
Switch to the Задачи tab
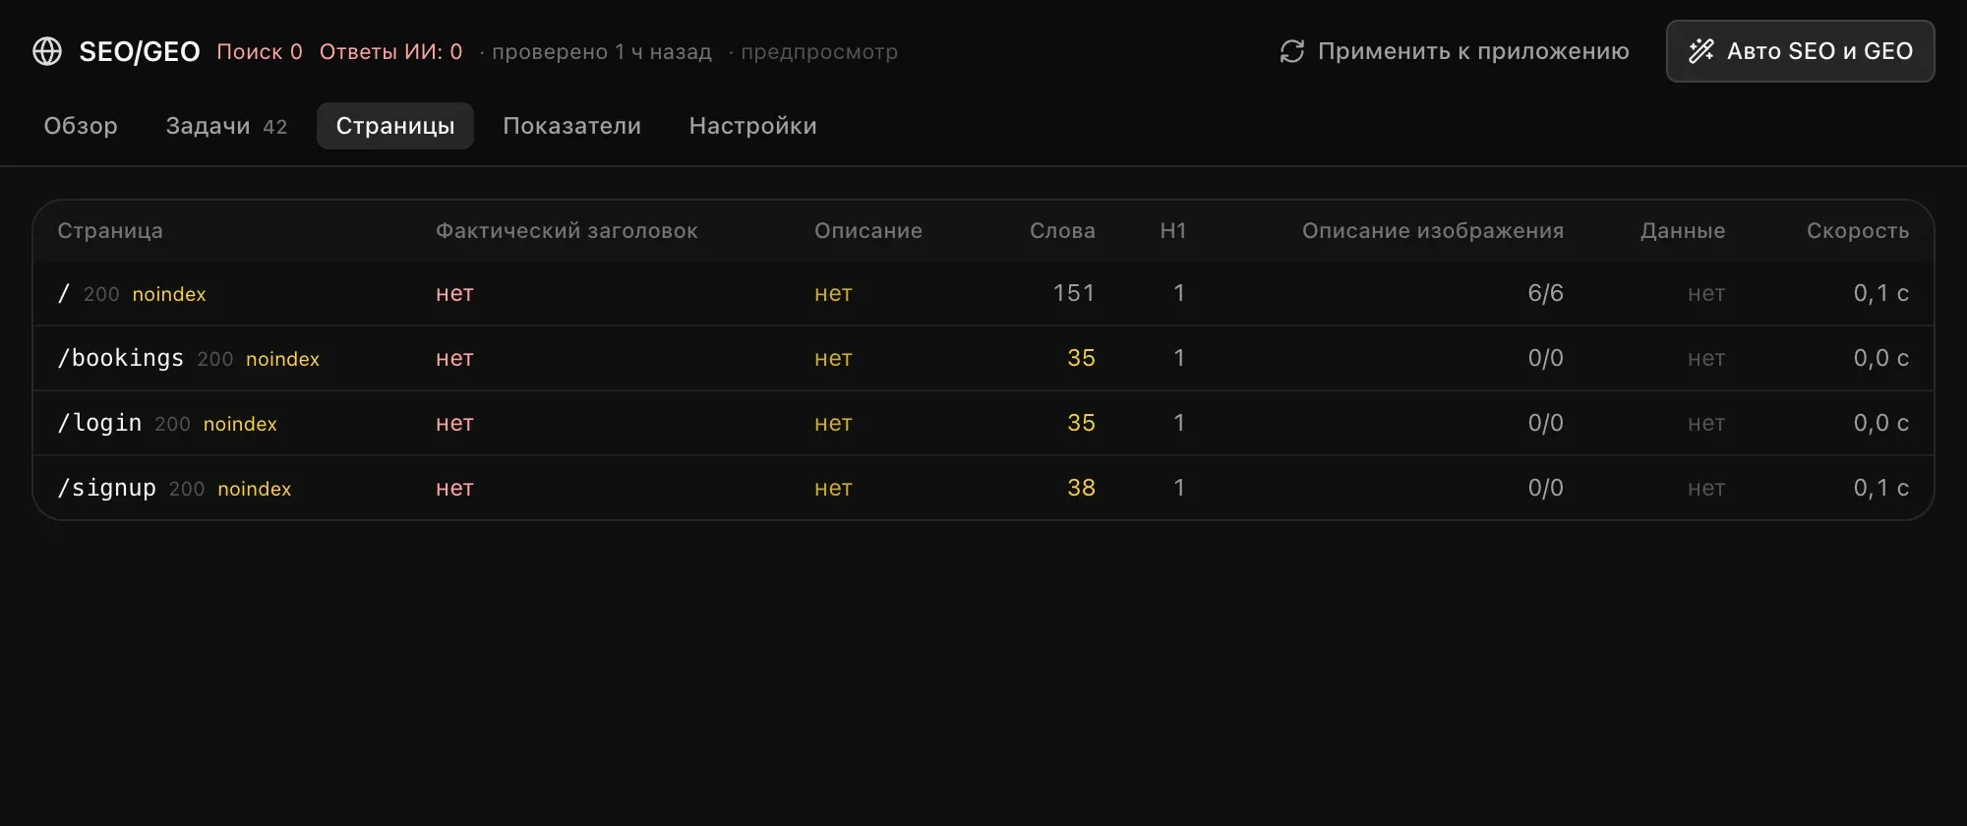point(226,126)
